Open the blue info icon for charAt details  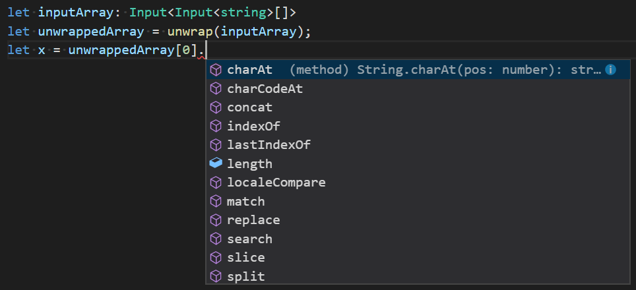tap(610, 70)
